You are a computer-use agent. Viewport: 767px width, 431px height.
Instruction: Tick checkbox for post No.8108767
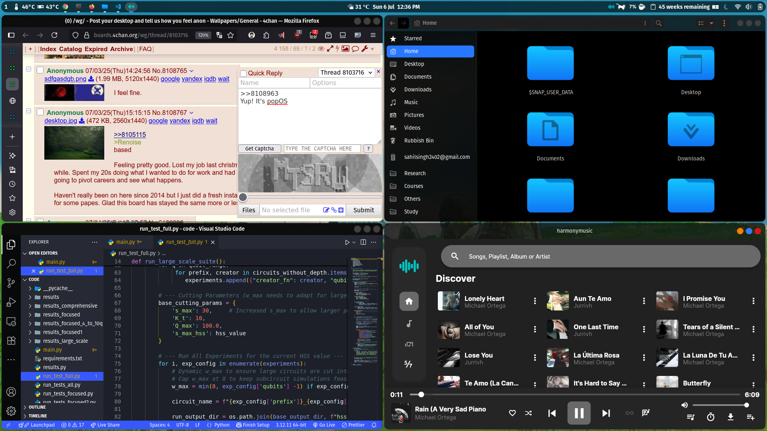40,112
